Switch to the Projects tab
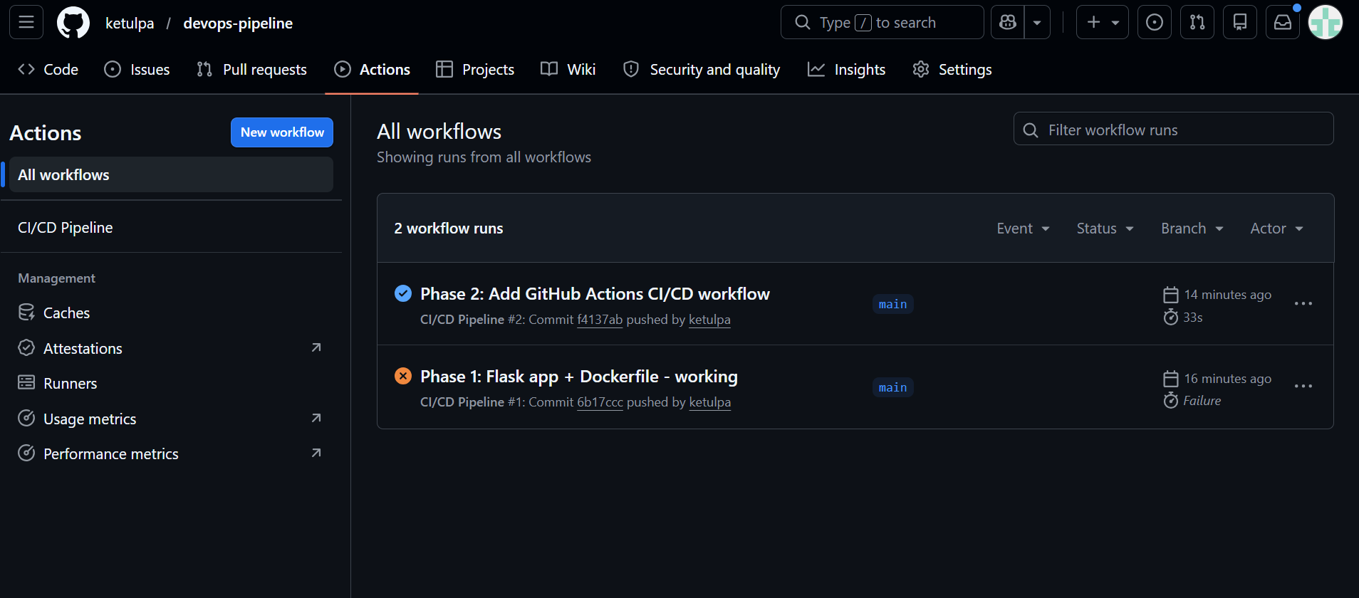Image resolution: width=1359 pixels, height=598 pixels. coord(475,69)
